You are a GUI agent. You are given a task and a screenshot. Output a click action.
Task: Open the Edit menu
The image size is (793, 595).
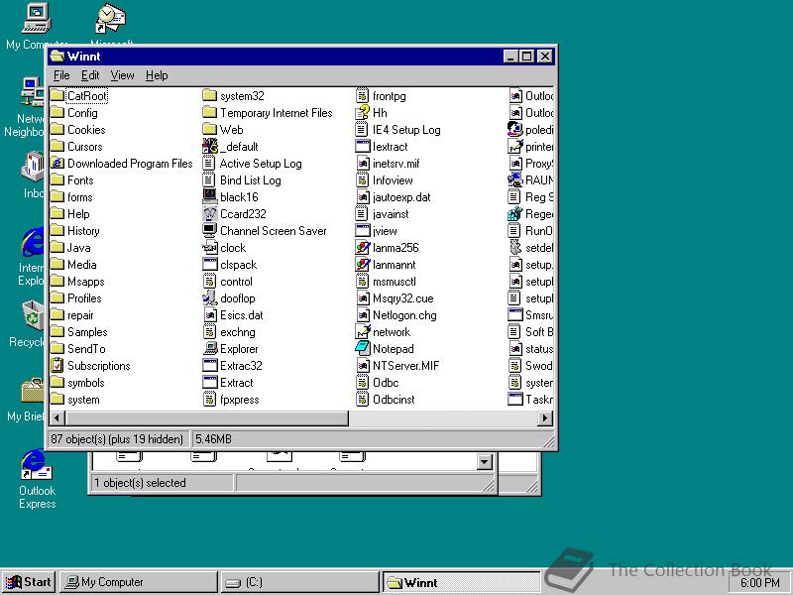pos(90,75)
